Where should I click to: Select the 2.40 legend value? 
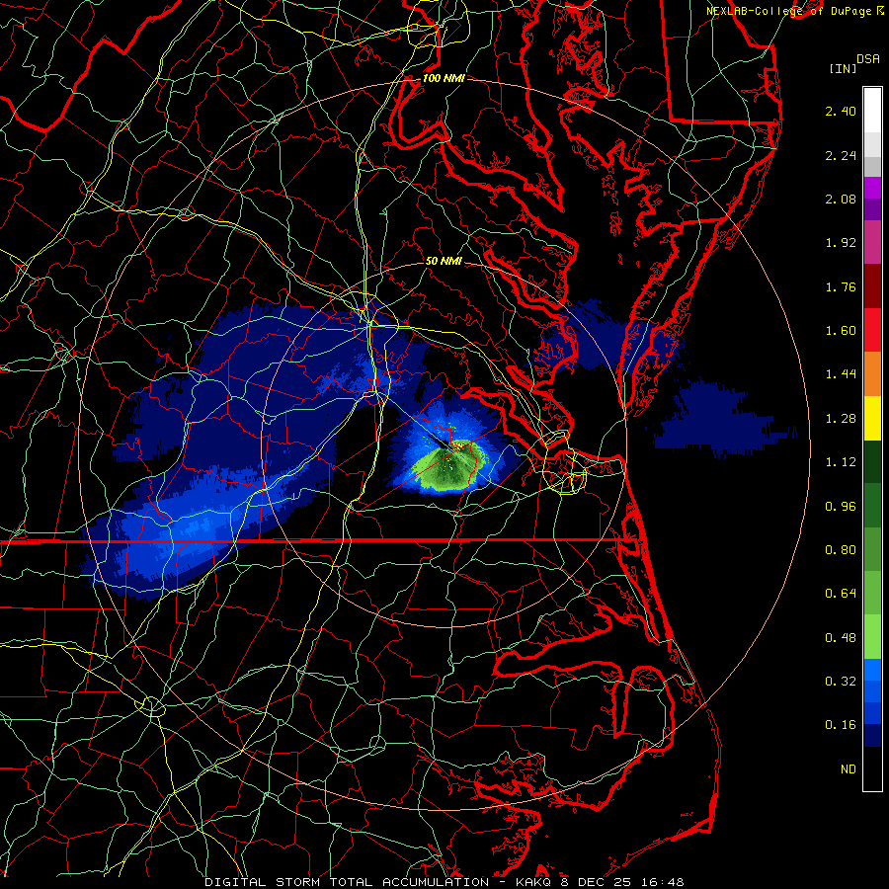(841, 111)
